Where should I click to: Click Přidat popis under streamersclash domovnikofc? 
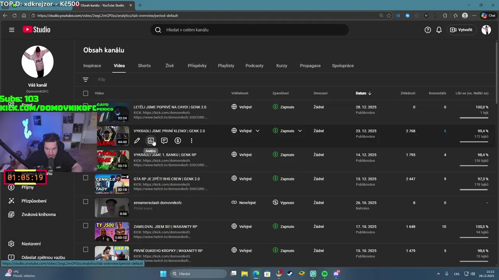143,208
